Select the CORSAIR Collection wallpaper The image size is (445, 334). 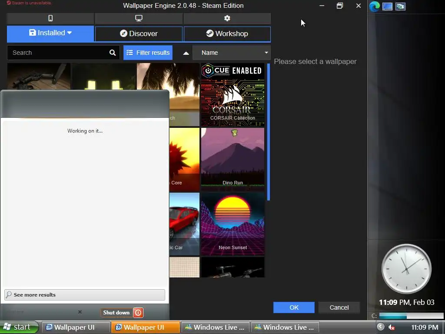point(233,94)
